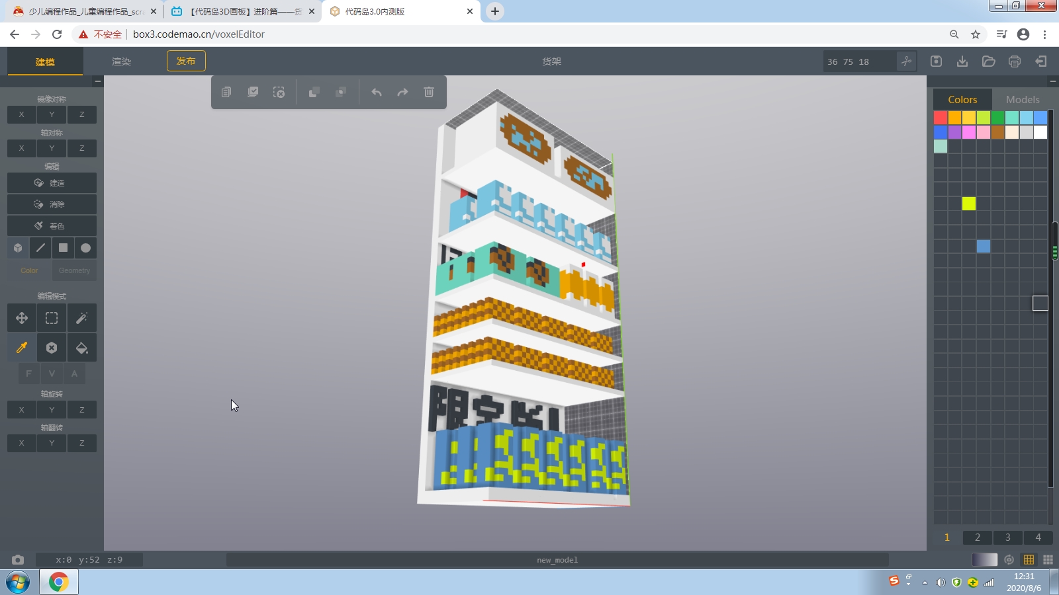Choose the square brush shape
Screen dimensions: 1059x595
[x=63, y=248]
